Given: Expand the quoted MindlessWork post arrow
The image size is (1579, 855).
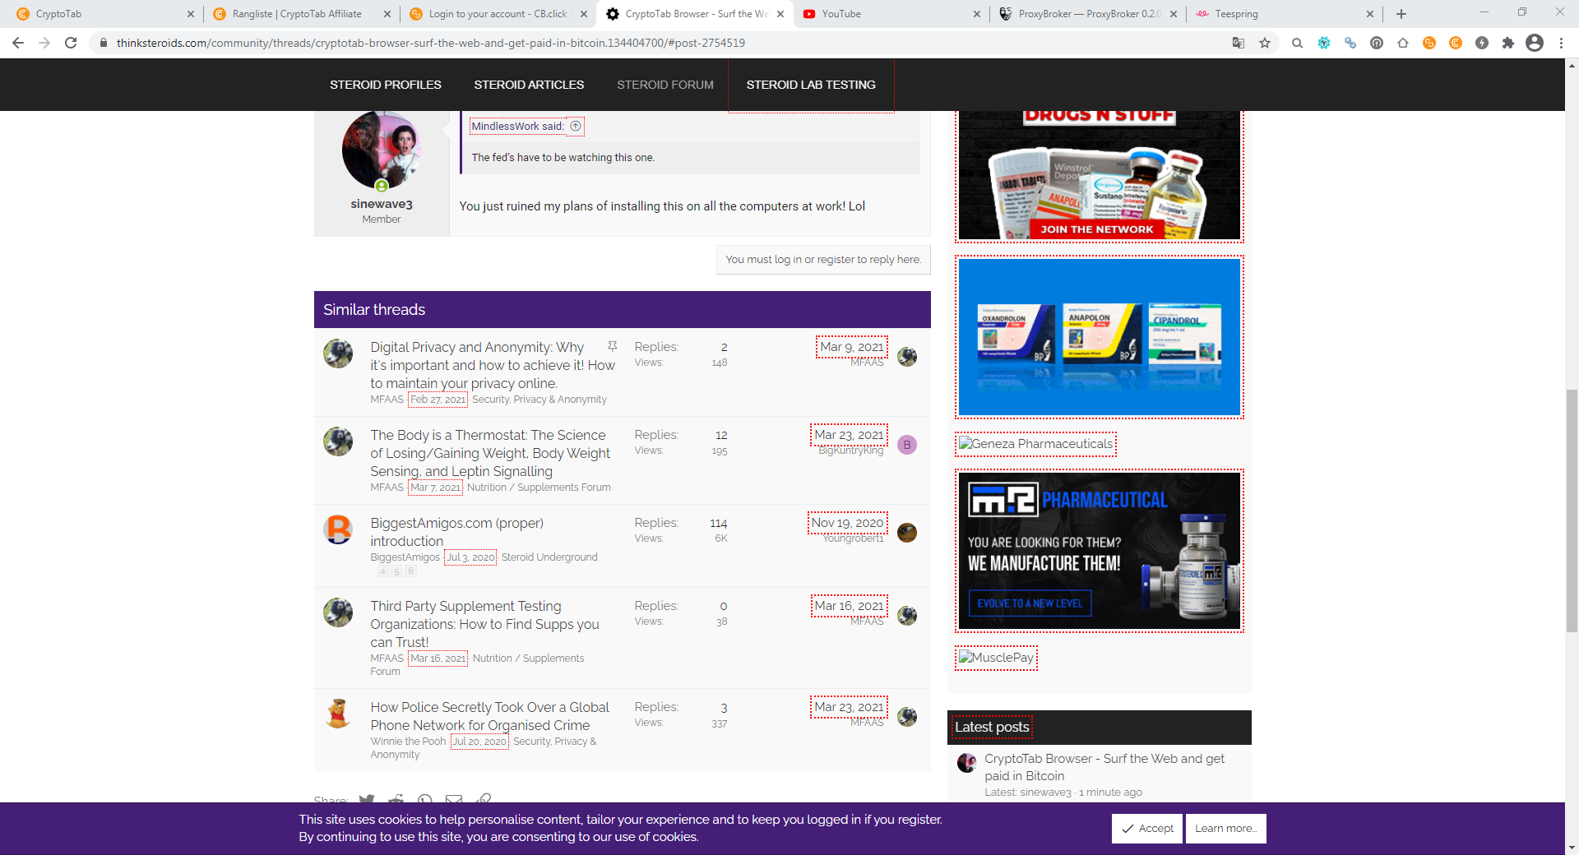Looking at the screenshot, I should click(575, 126).
